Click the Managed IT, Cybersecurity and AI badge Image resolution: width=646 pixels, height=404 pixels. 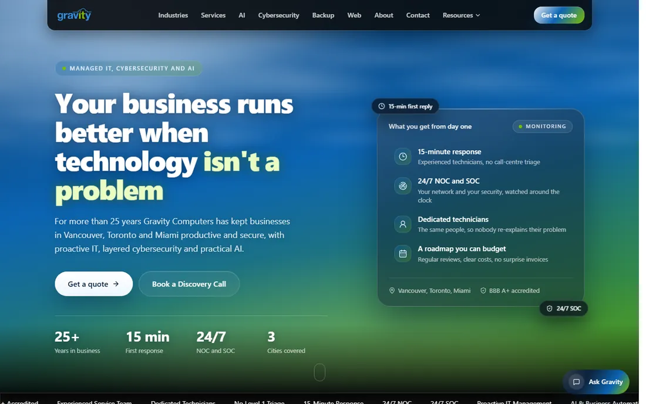coord(129,68)
